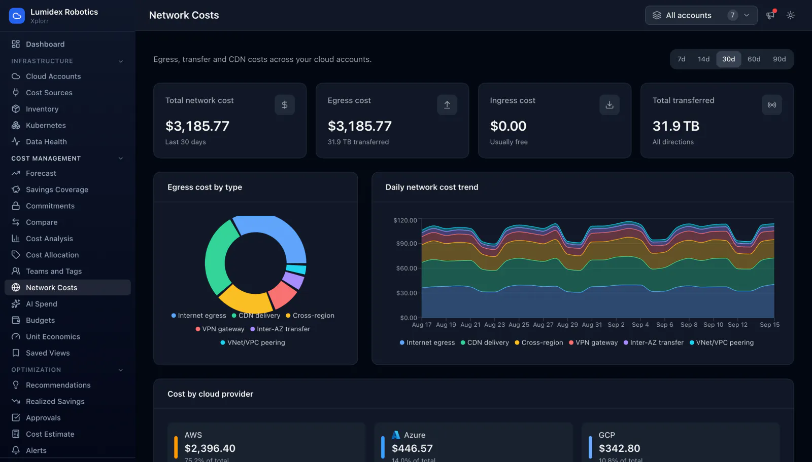This screenshot has width=812, height=462.
Task: Toggle VPN gateway in donut chart legend
Action: [220, 329]
